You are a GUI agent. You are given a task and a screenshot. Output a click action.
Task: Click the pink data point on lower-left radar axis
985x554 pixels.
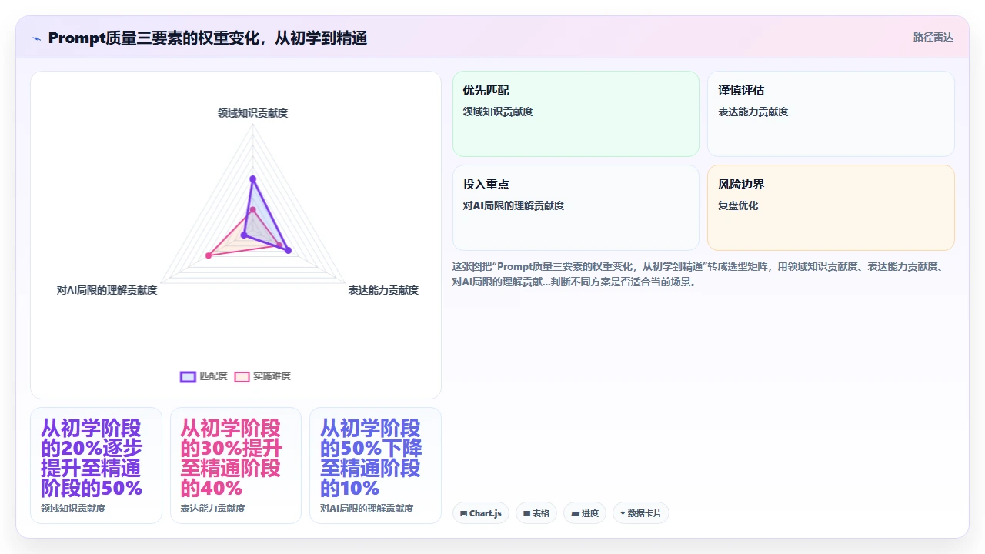(x=208, y=255)
